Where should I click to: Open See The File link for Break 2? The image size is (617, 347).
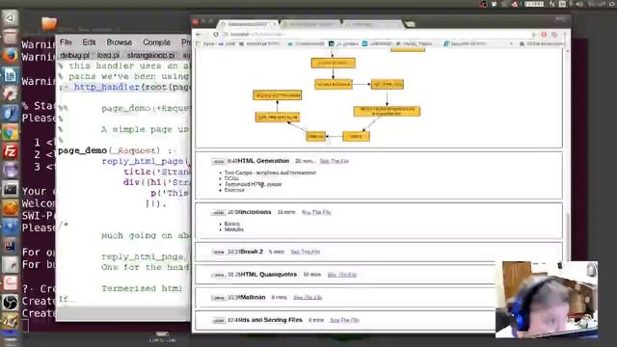[x=306, y=252]
